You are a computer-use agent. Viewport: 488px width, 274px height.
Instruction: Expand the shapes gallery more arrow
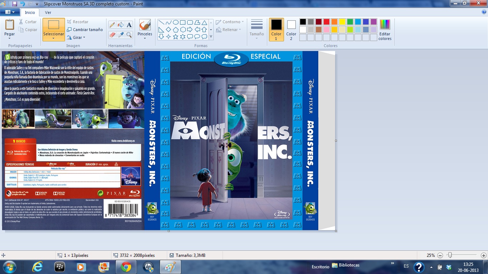(x=211, y=36)
